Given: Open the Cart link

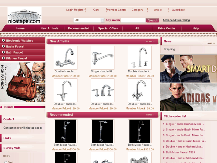Looking at the screenshot, I should 96,10.
